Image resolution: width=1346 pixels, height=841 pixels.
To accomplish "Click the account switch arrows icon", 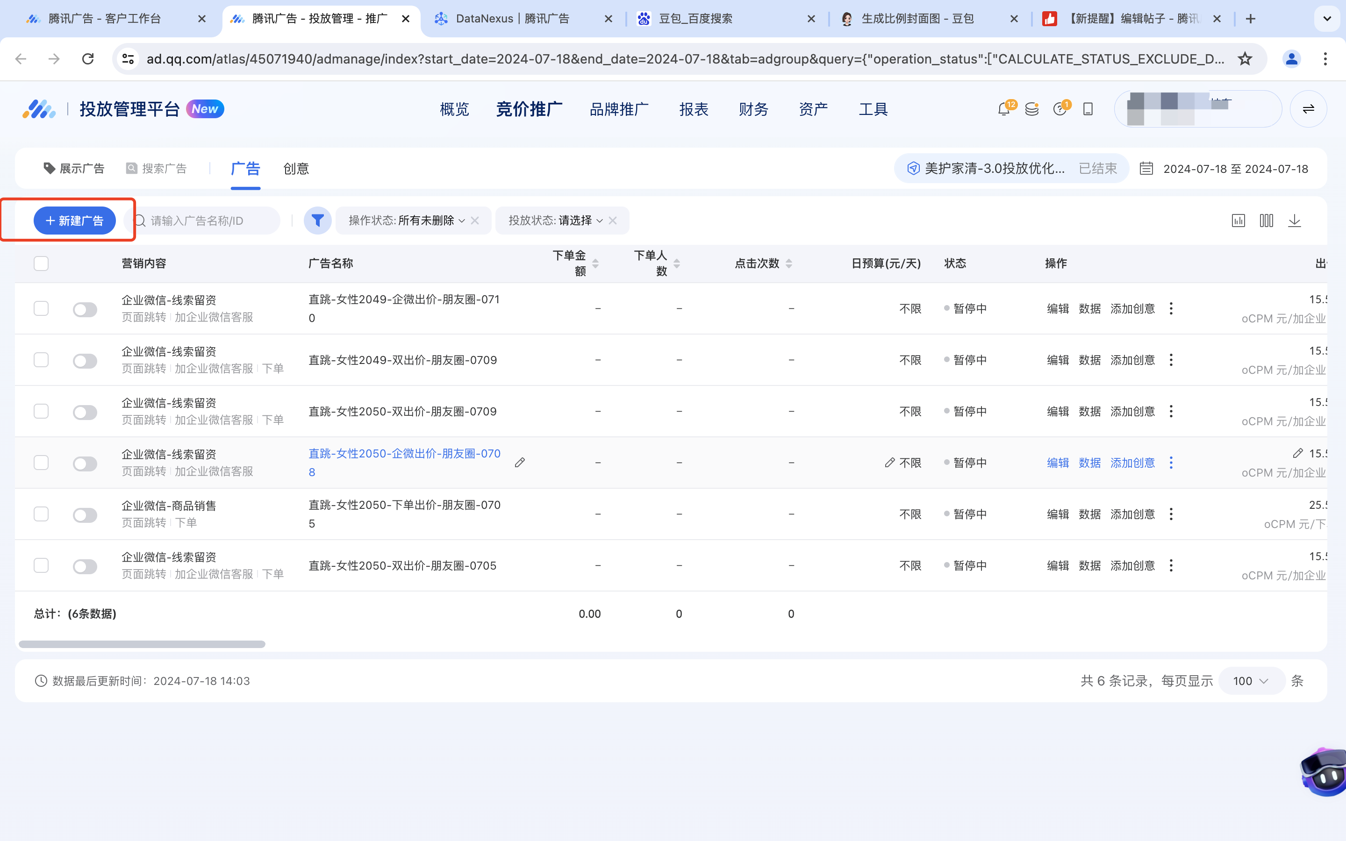I will point(1308,109).
